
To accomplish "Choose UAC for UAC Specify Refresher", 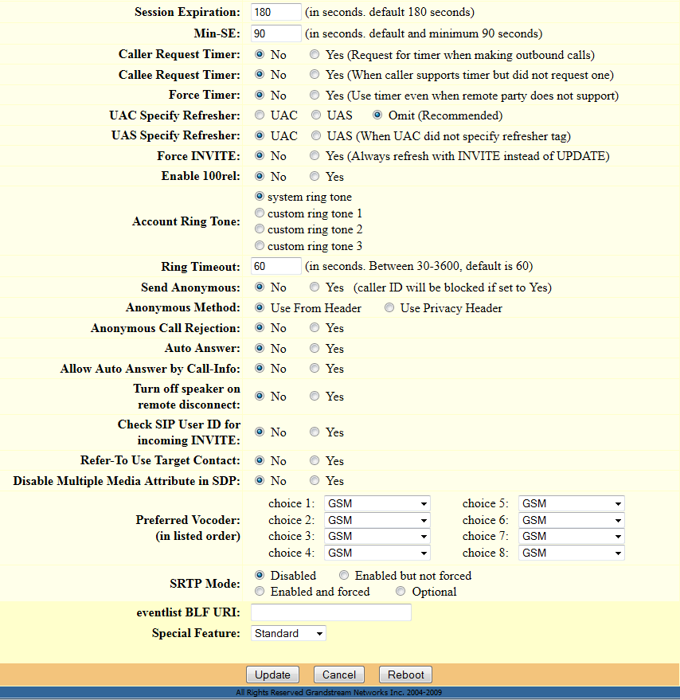I will [x=260, y=115].
